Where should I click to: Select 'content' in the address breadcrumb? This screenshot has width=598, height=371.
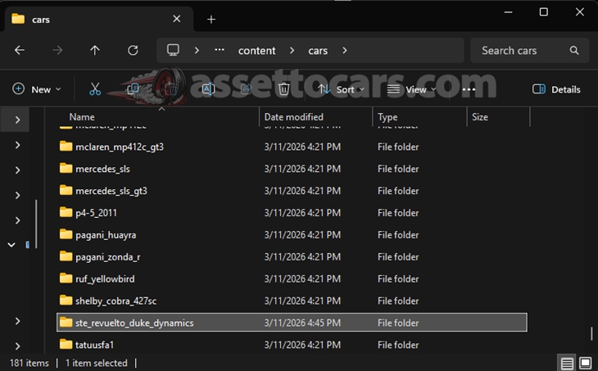pos(256,51)
